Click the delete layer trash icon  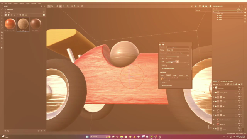click(242, 85)
